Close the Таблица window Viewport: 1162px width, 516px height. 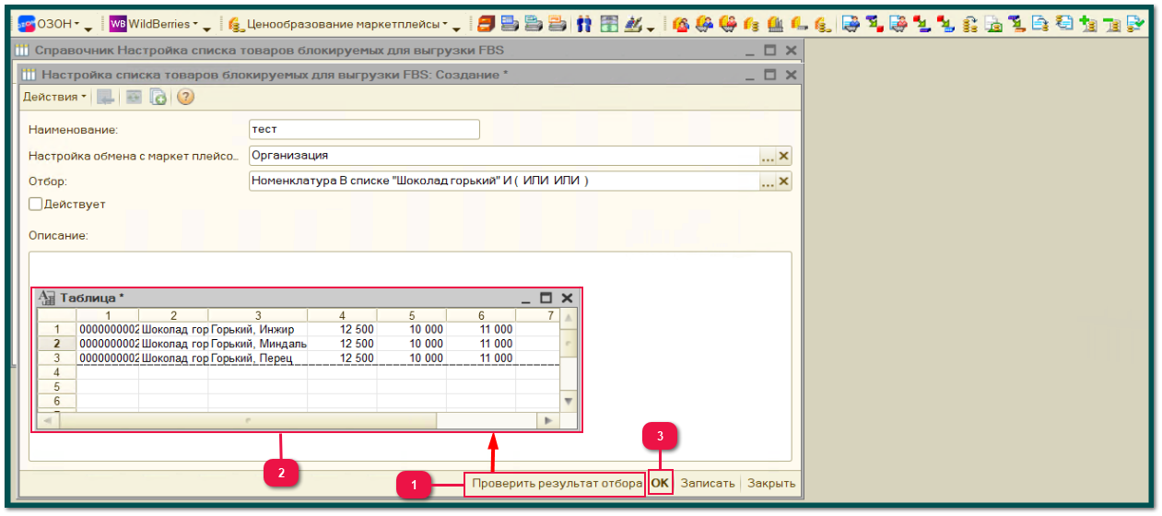tap(567, 298)
